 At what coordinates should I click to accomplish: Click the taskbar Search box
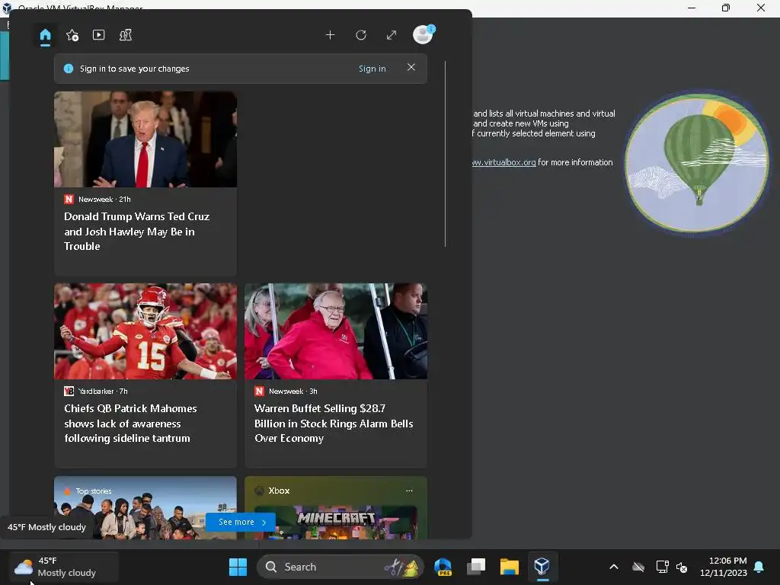[x=340, y=567]
